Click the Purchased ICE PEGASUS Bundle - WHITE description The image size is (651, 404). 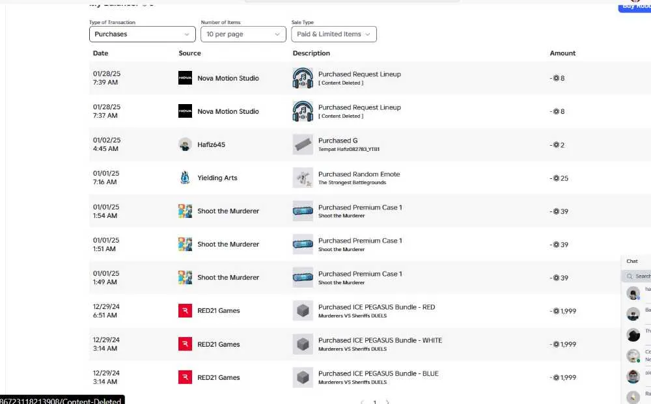(380, 340)
